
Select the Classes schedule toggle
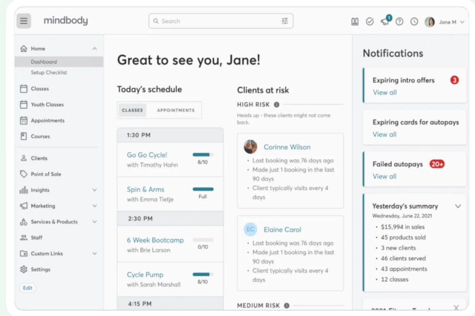(132, 110)
